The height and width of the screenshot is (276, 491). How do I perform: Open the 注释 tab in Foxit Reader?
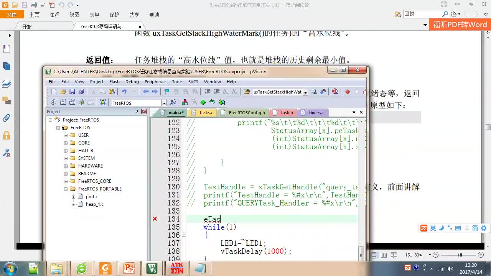(x=54, y=15)
